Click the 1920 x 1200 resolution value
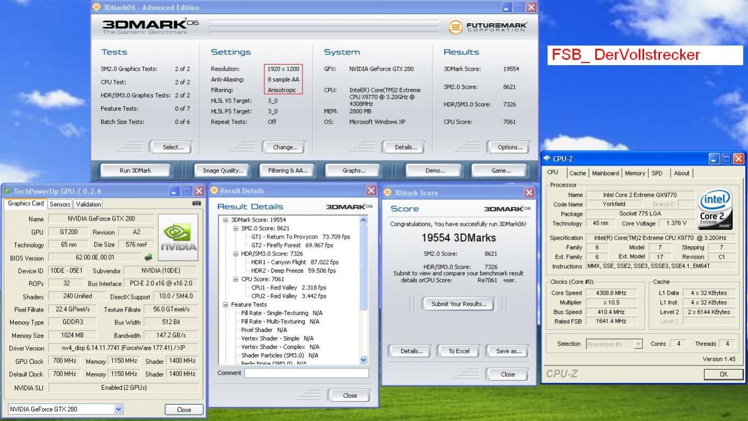The image size is (748, 421). click(283, 69)
